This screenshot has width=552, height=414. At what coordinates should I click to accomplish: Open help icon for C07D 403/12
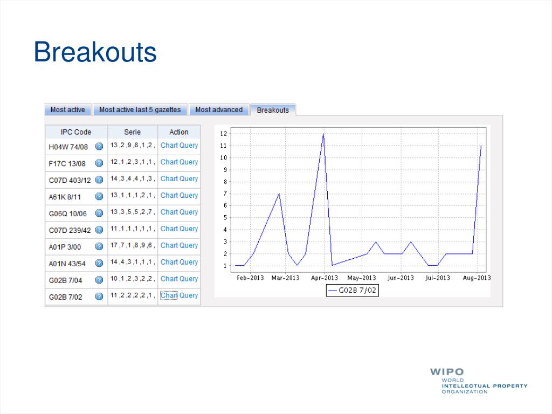point(99,180)
